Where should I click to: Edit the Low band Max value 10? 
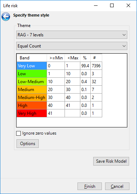72,74
